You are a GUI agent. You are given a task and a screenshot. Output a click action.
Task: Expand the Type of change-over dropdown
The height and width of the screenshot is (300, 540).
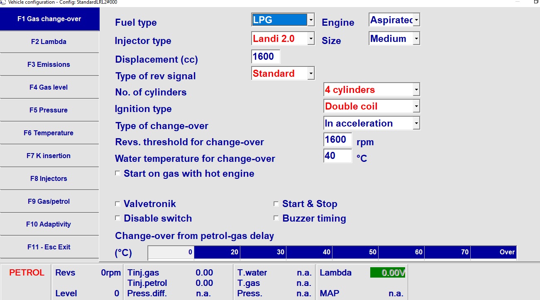[x=416, y=123]
